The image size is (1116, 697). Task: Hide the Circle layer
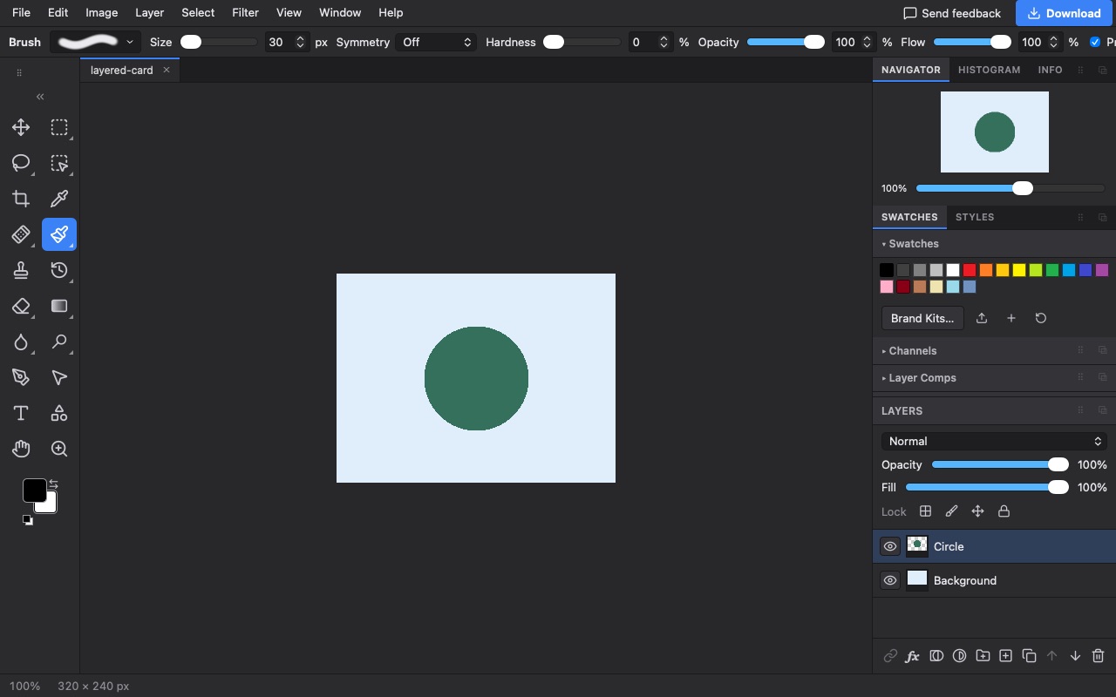[x=889, y=546]
